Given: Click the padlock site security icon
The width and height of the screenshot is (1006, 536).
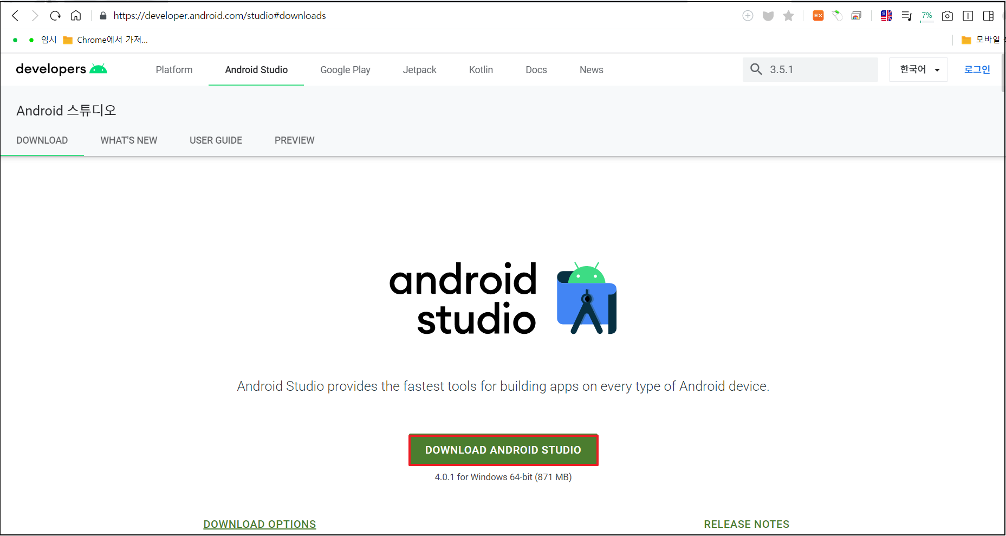Looking at the screenshot, I should click(103, 16).
